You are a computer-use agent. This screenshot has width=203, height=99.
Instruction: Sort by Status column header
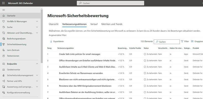click(x=146, y=48)
